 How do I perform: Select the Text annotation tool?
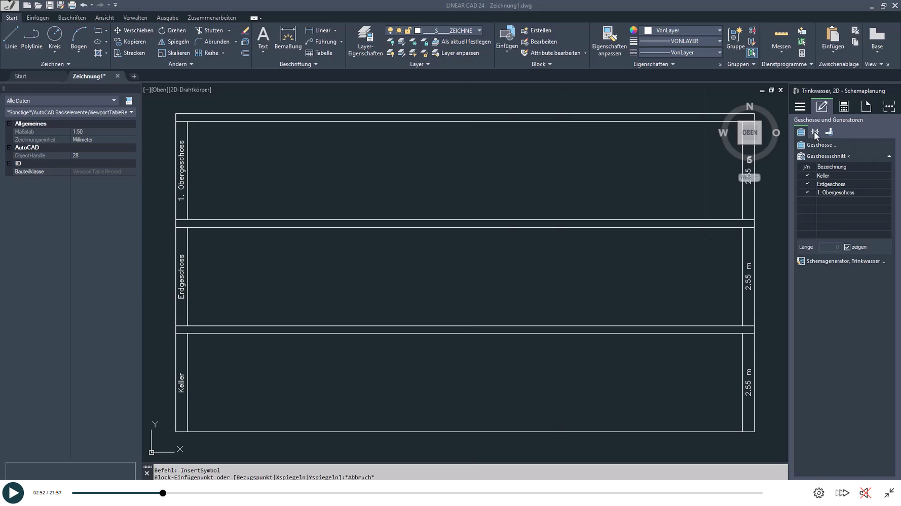(x=262, y=38)
